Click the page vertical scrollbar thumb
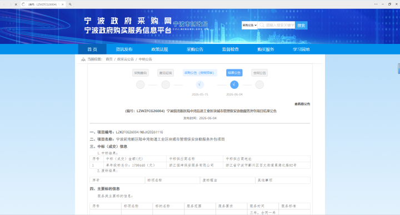This screenshot has height=215, width=400. 399,68
